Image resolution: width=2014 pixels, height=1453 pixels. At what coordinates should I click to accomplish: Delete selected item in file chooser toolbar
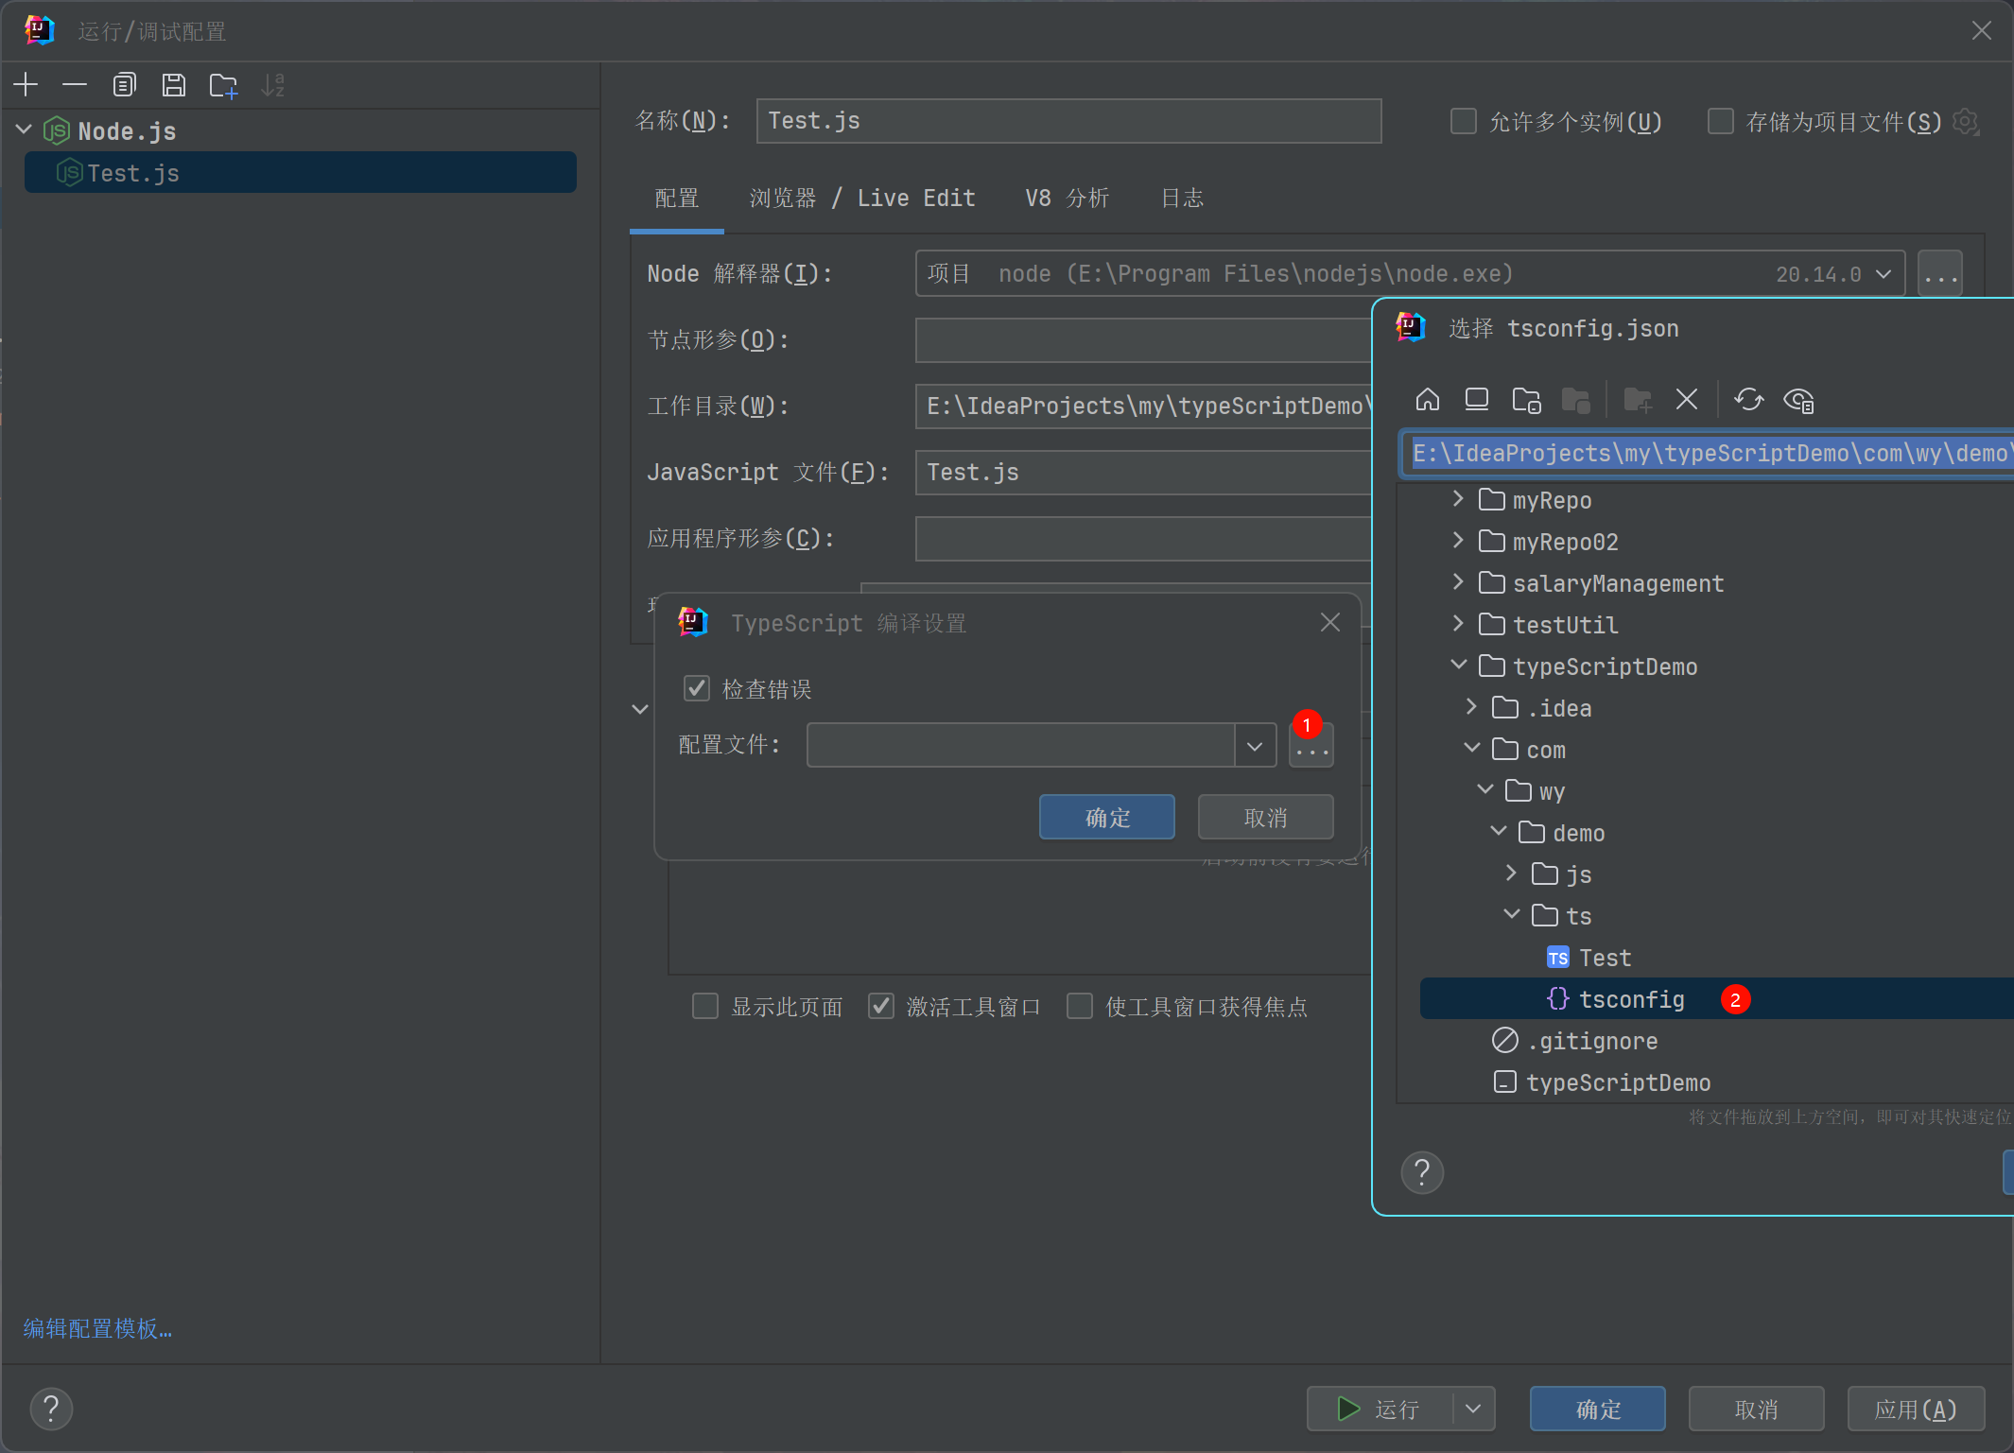coord(1687,400)
